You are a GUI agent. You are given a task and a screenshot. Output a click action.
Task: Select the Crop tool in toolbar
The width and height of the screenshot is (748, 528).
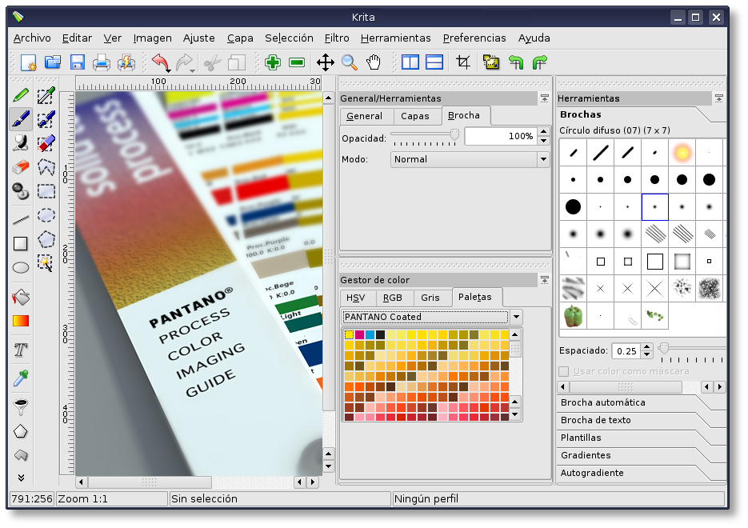[462, 62]
